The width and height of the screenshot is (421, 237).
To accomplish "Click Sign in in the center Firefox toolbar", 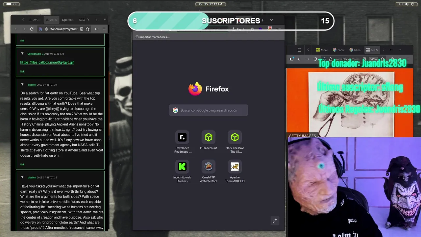I will coord(238,29).
